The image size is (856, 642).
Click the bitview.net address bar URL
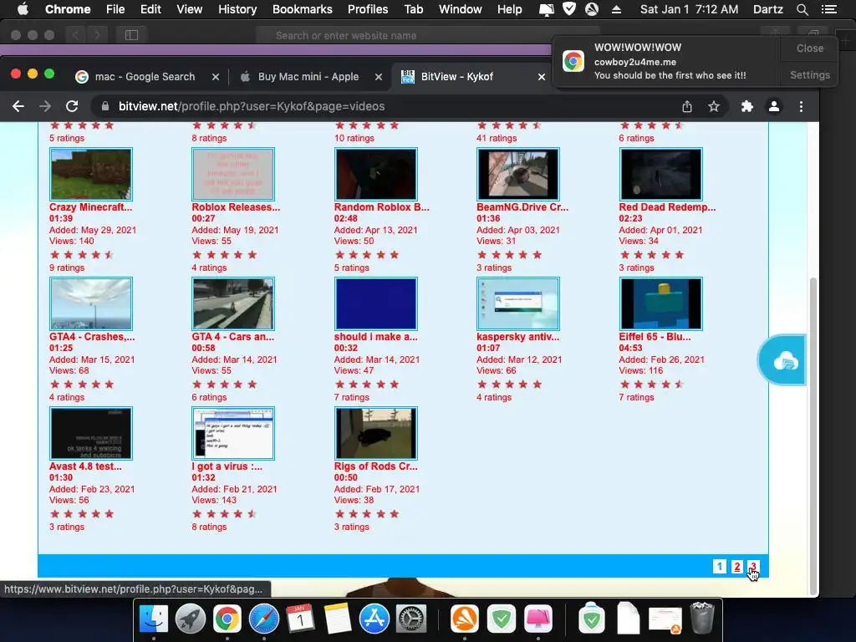[x=252, y=106]
